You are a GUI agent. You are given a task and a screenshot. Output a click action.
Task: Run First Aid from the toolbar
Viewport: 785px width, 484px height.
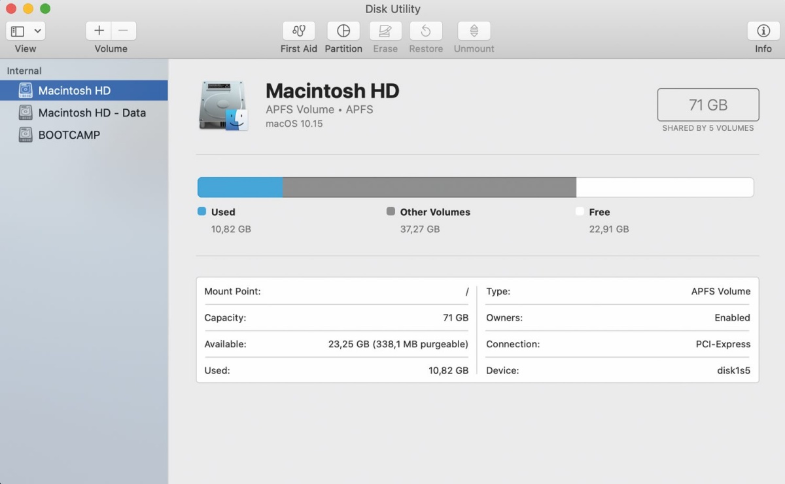point(299,31)
